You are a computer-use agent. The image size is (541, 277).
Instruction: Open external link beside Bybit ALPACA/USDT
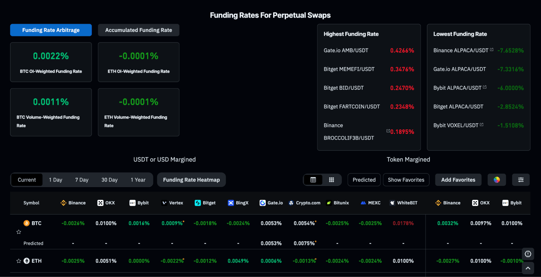click(x=485, y=87)
